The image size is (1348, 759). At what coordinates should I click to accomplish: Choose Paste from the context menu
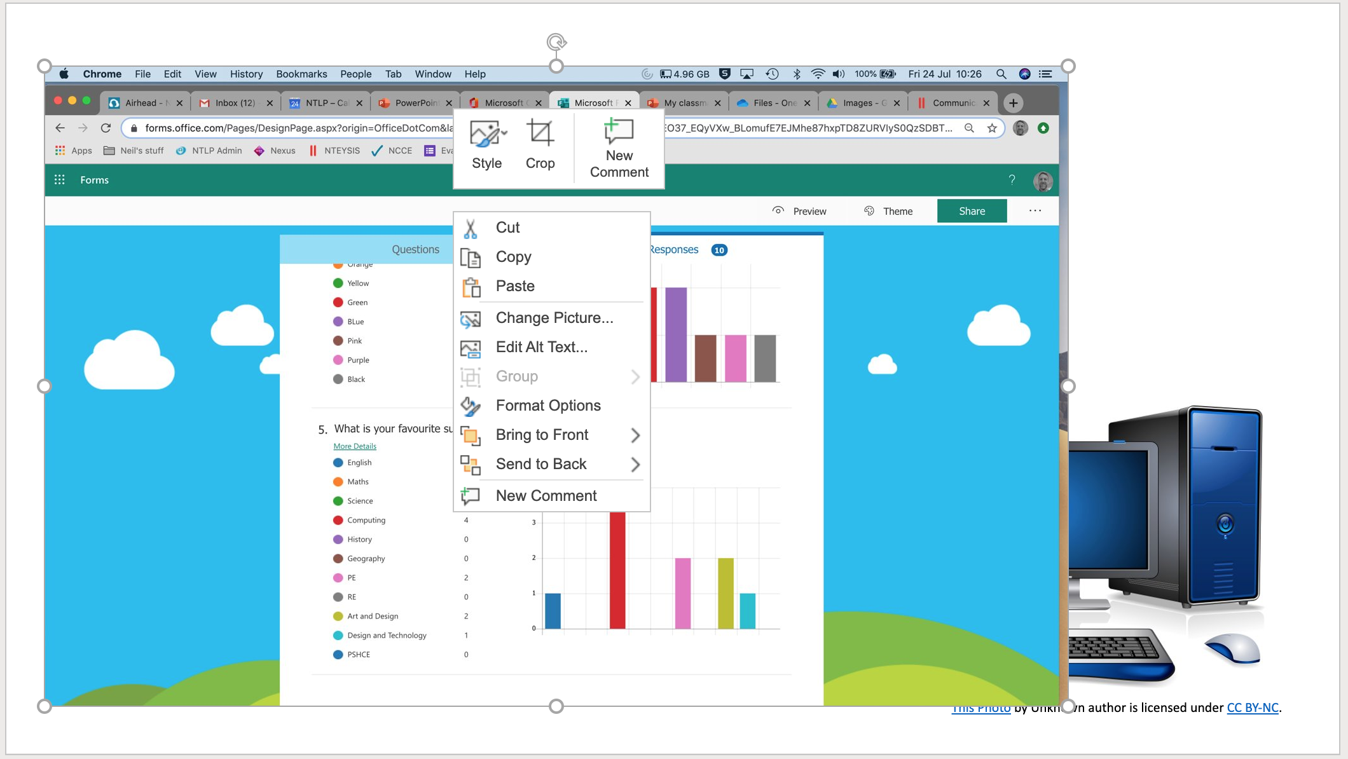tap(551, 286)
